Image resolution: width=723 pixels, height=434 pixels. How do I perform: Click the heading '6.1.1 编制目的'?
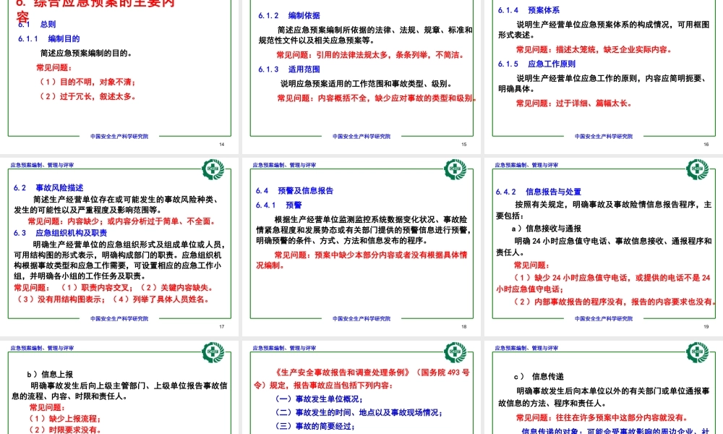click(49, 39)
